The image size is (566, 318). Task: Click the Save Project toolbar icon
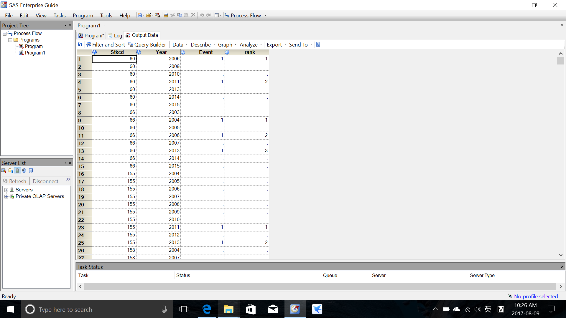158,15
